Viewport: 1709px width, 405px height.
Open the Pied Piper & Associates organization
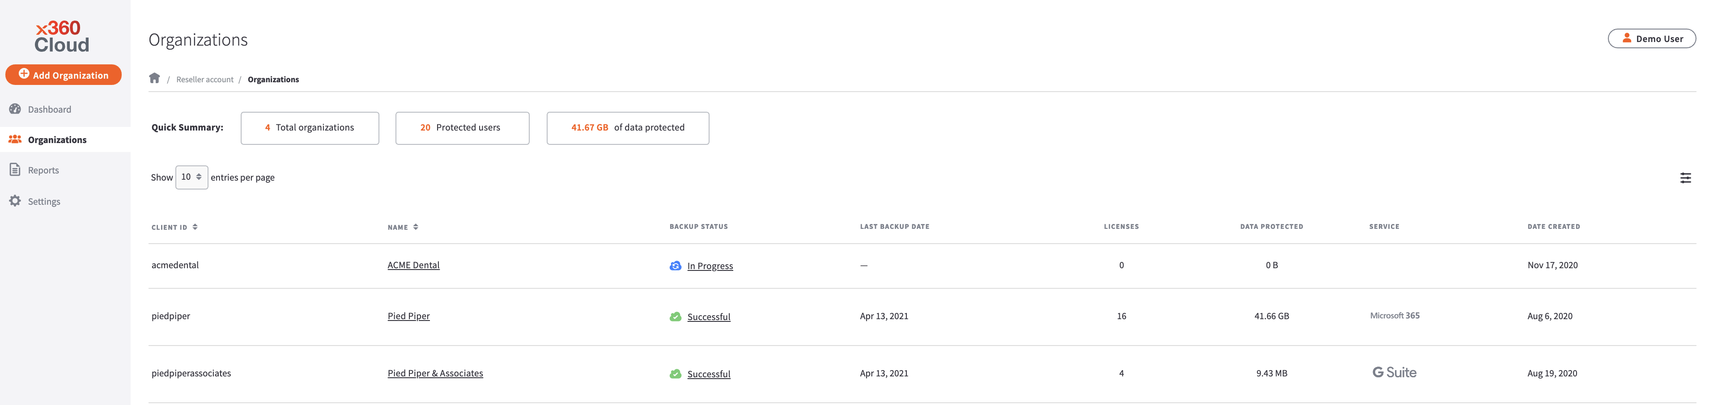pos(435,372)
